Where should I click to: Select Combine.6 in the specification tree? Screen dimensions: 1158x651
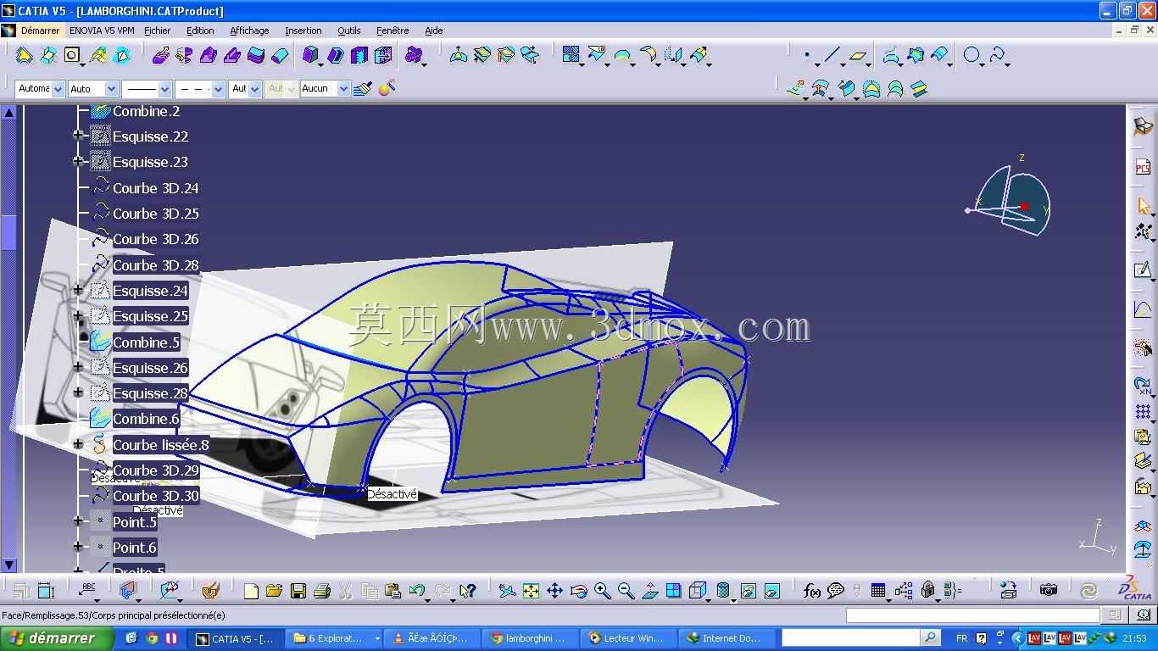point(146,419)
